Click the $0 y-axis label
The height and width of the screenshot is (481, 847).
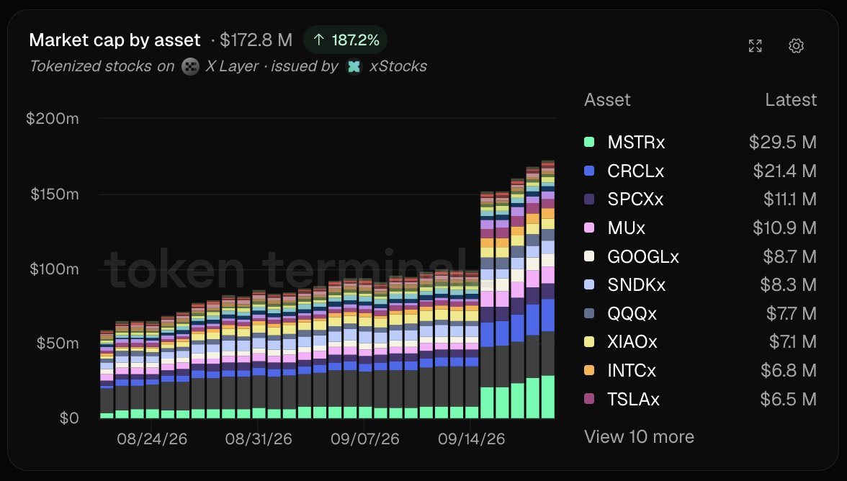[x=69, y=418]
